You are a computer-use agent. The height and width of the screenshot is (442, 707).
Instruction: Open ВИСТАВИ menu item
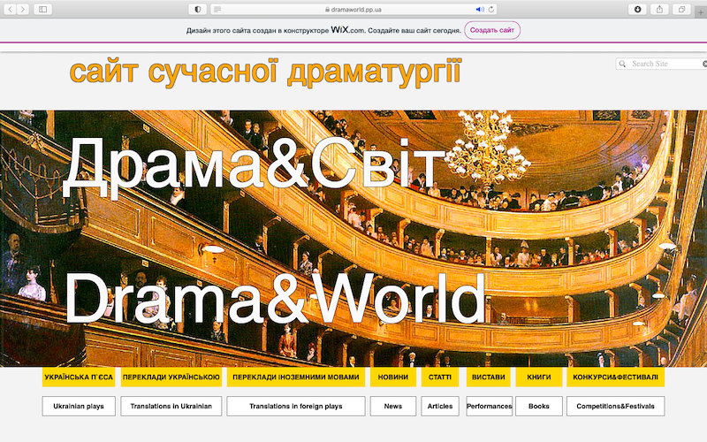[489, 377]
